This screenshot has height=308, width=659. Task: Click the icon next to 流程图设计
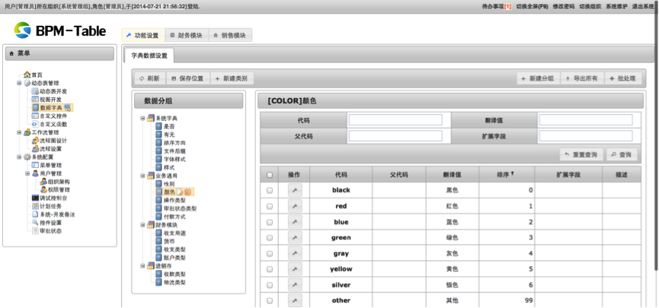coord(35,141)
